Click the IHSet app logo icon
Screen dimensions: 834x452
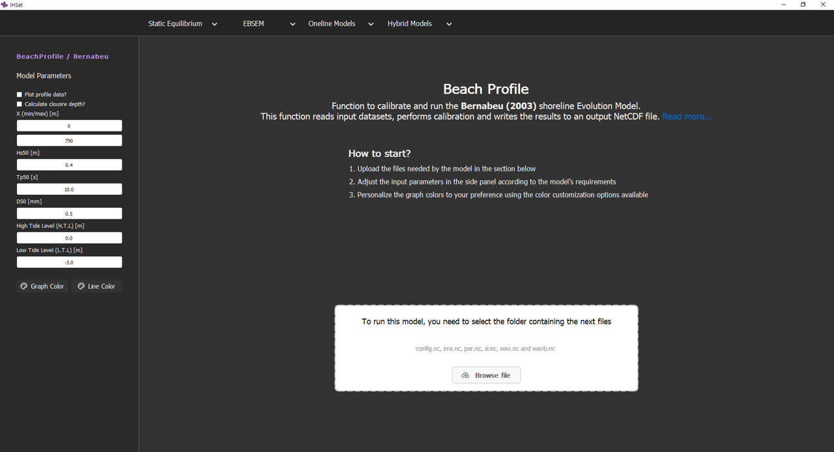[x=5, y=5]
